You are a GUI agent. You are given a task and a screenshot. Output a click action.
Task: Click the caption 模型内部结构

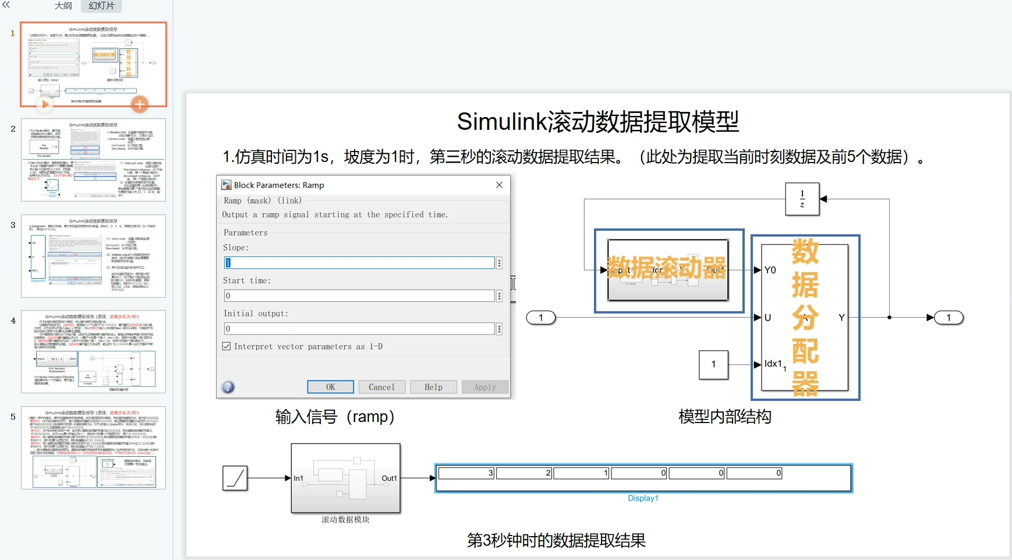pos(725,417)
